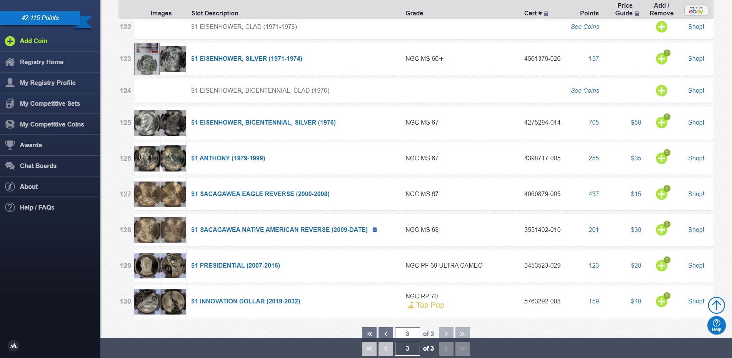Click the eBay logo in header

696,10
